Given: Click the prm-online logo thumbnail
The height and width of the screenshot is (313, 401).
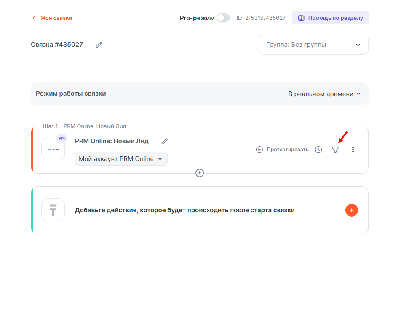Looking at the screenshot, I should pos(53,150).
